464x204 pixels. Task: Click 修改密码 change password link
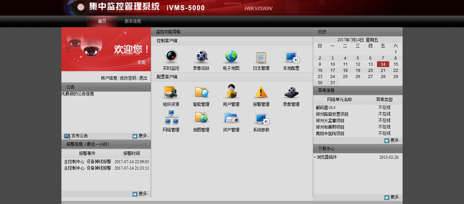point(128,78)
